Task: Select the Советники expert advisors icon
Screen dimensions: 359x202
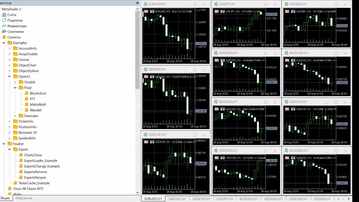Action: click(4, 31)
